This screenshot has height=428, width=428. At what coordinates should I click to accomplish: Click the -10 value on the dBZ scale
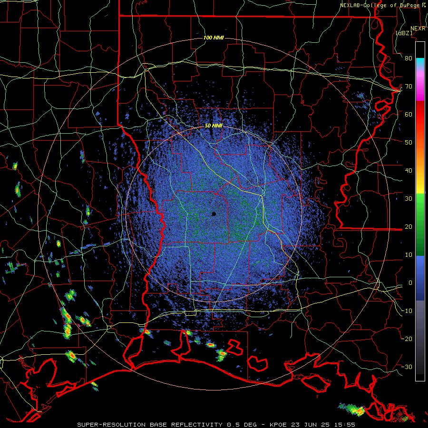[x=407, y=311]
